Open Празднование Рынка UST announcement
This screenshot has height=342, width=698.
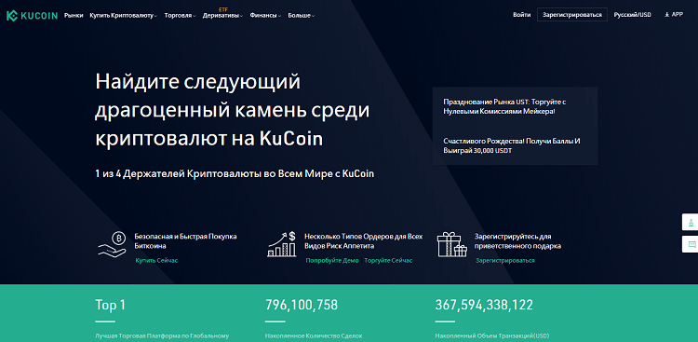tap(504, 106)
